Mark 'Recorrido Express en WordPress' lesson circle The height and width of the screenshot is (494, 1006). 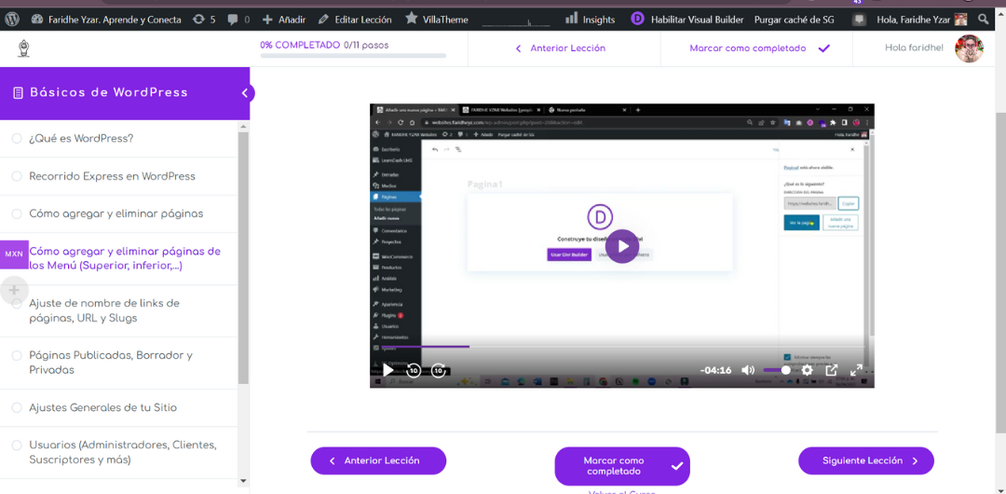coord(17,176)
